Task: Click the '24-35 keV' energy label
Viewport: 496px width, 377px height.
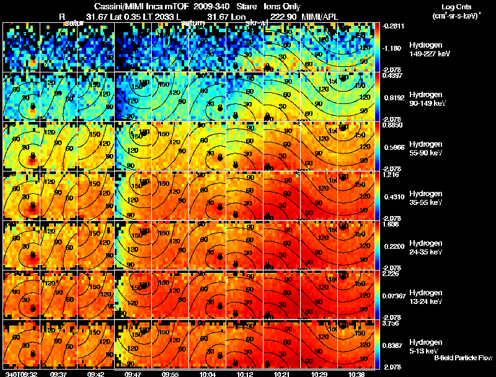Action: [x=425, y=252]
